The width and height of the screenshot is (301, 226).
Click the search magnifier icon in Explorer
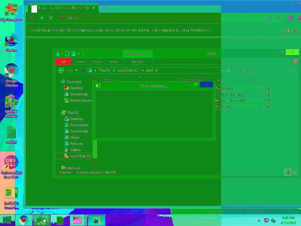pyautogui.click(x=291, y=70)
